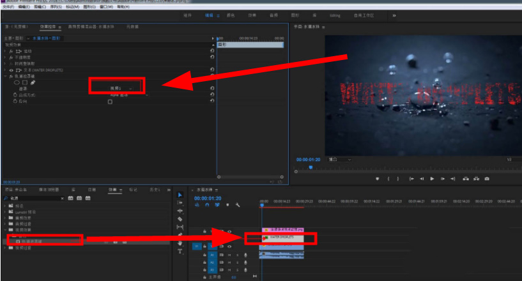Open timeline wrench settings icon
The image size is (522, 281).
pyautogui.click(x=237, y=205)
